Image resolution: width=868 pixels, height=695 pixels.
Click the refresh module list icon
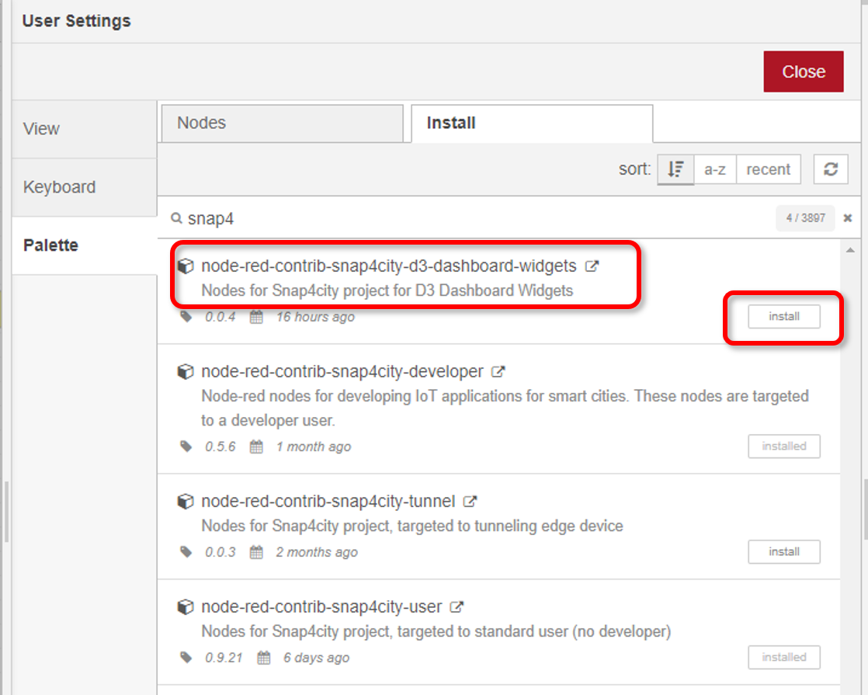click(830, 169)
